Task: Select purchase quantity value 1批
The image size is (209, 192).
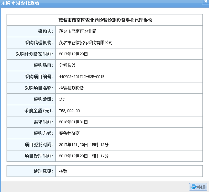Action: [62, 99]
